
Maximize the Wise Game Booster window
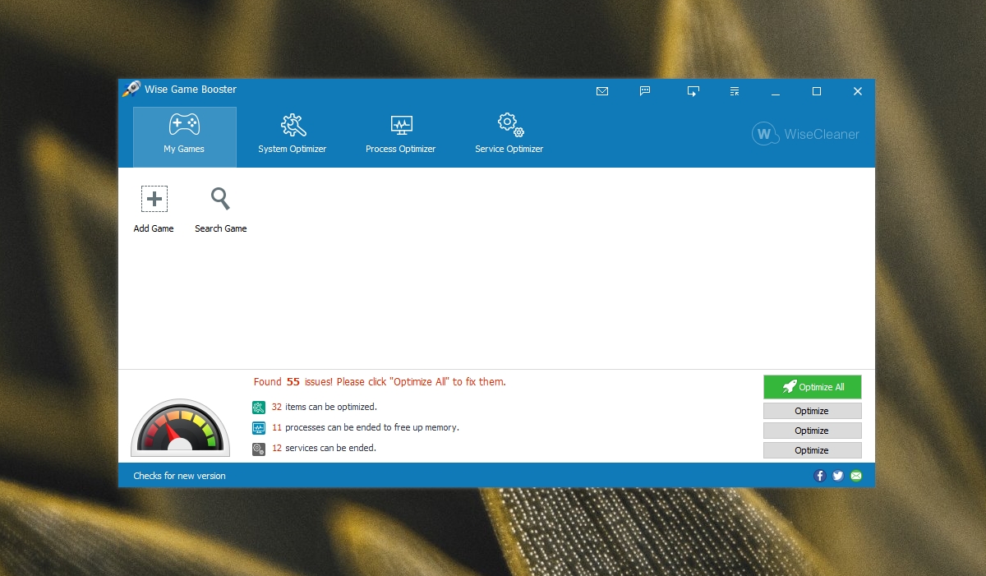pos(816,91)
